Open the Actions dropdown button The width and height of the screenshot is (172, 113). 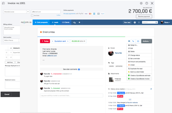[x=146, y=41]
